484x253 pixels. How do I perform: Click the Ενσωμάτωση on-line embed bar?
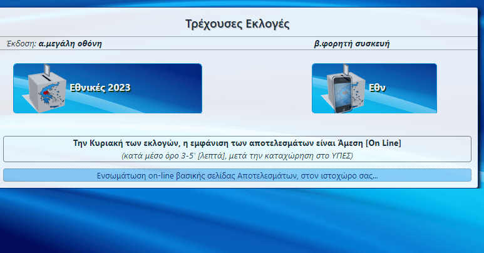pos(237,175)
